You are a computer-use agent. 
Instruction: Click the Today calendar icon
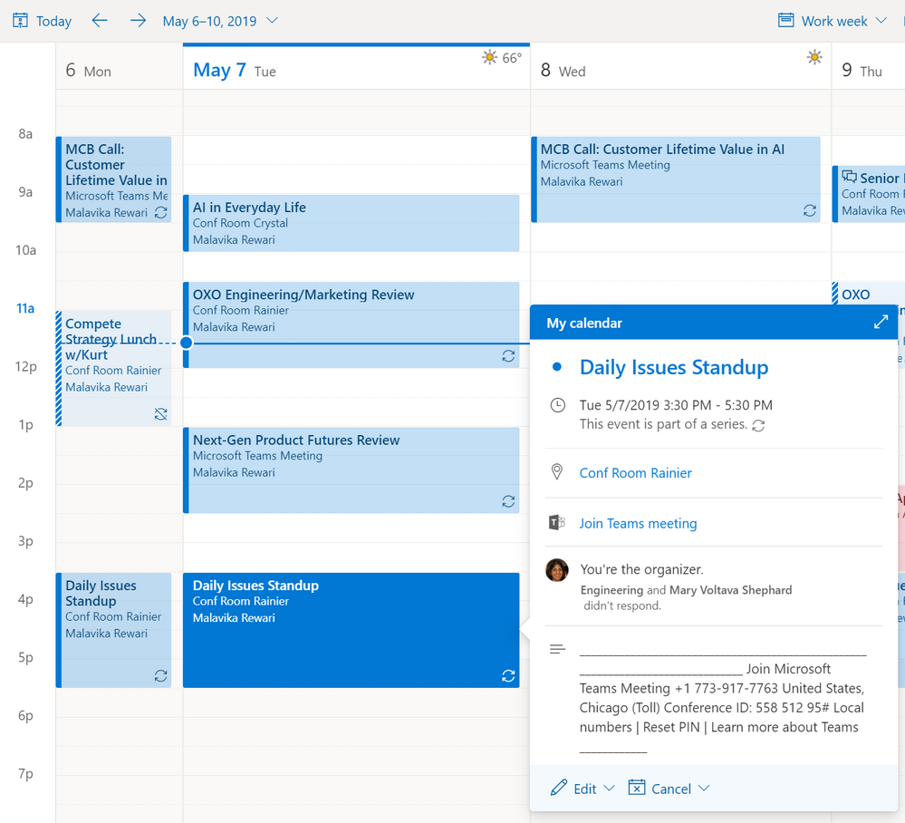point(20,21)
